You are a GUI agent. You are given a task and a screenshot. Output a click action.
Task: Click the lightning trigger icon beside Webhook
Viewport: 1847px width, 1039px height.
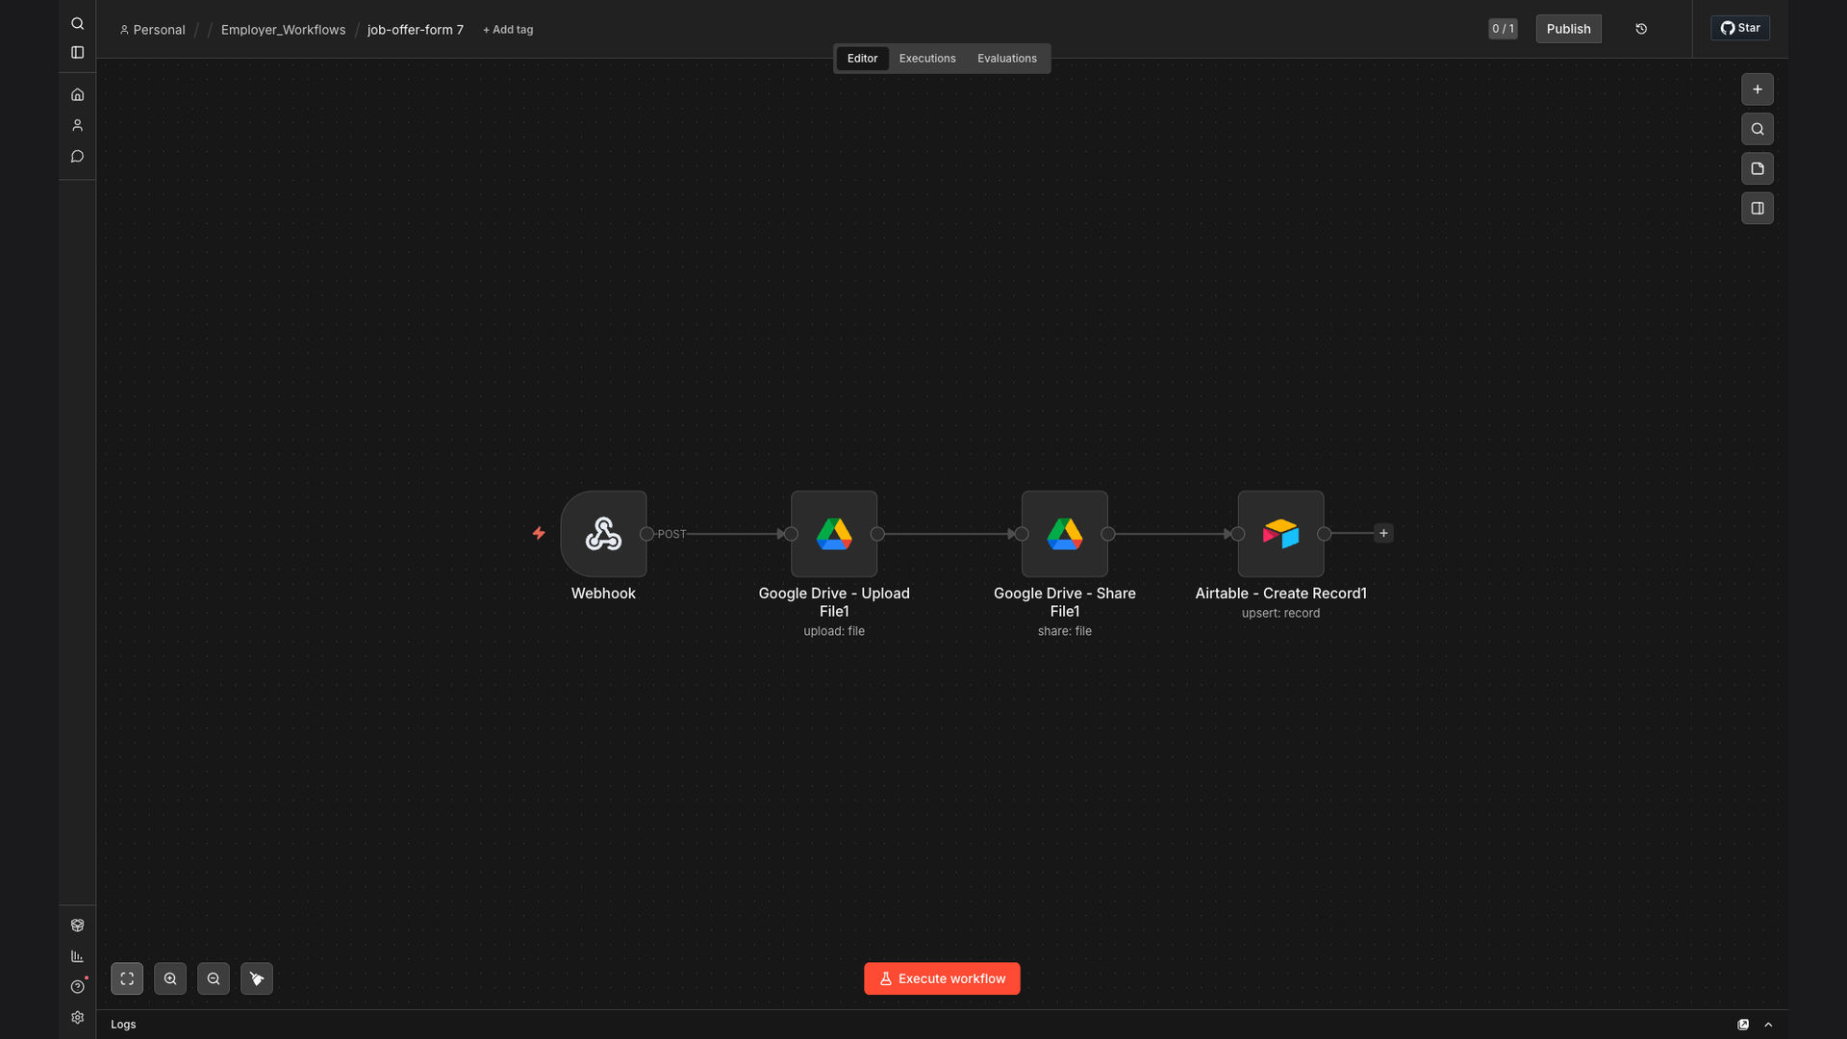coord(539,533)
